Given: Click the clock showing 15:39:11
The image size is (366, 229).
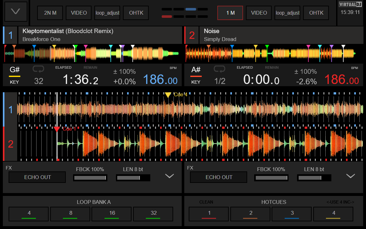Looking at the screenshot, I should click(x=350, y=12).
